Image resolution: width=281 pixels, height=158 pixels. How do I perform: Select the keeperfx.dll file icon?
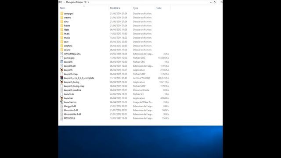pyautogui.click(x=61, y=66)
